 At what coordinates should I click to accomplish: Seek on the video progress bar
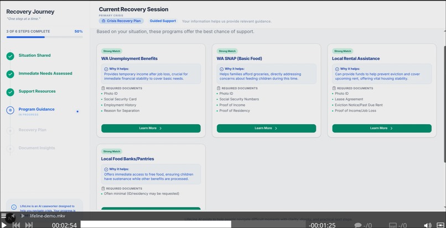[193, 224]
